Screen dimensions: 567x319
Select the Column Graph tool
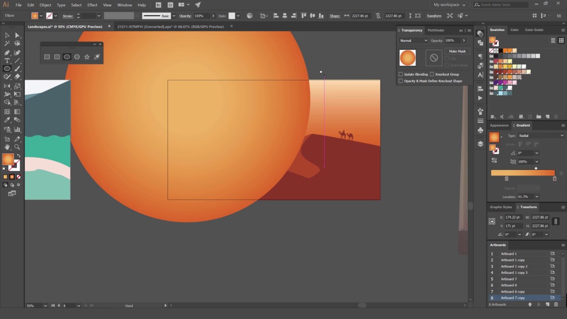[17, 129]
